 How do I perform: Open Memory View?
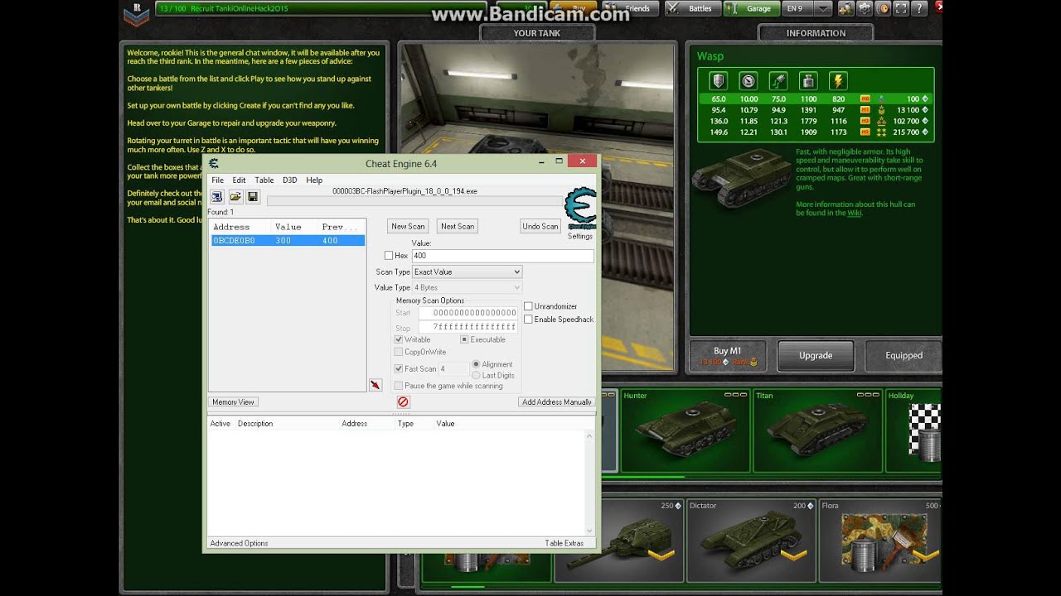coord(233,401)
